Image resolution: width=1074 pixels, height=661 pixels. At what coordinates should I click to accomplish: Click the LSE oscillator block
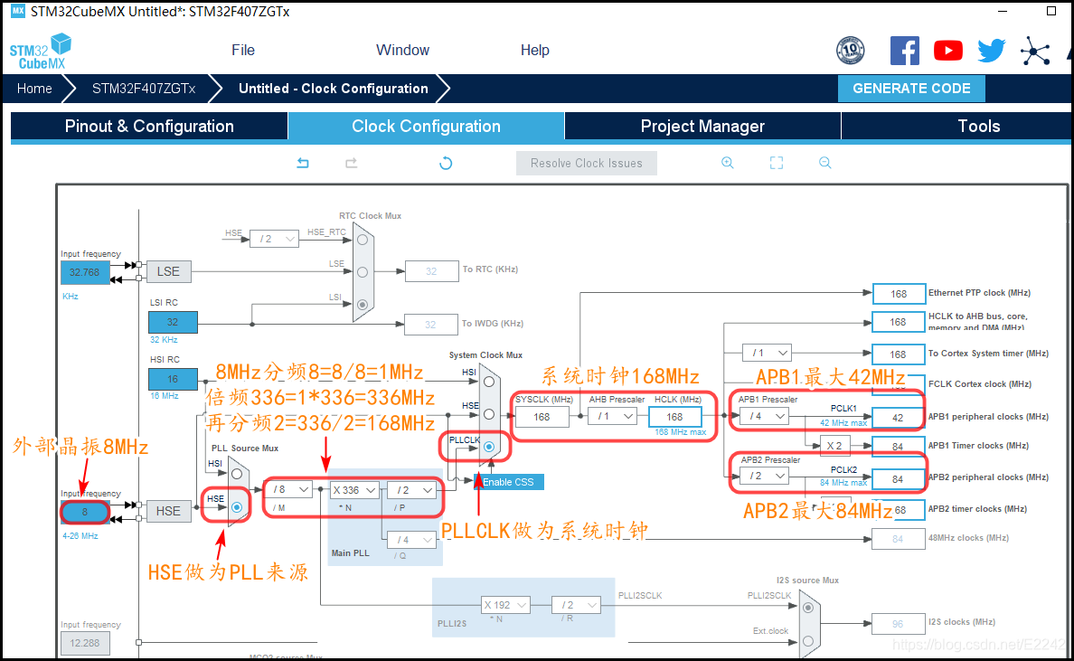pos(168,271)
